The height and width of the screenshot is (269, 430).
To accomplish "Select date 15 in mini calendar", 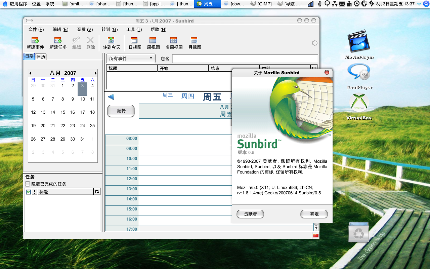I will click(x=63, y=112).
